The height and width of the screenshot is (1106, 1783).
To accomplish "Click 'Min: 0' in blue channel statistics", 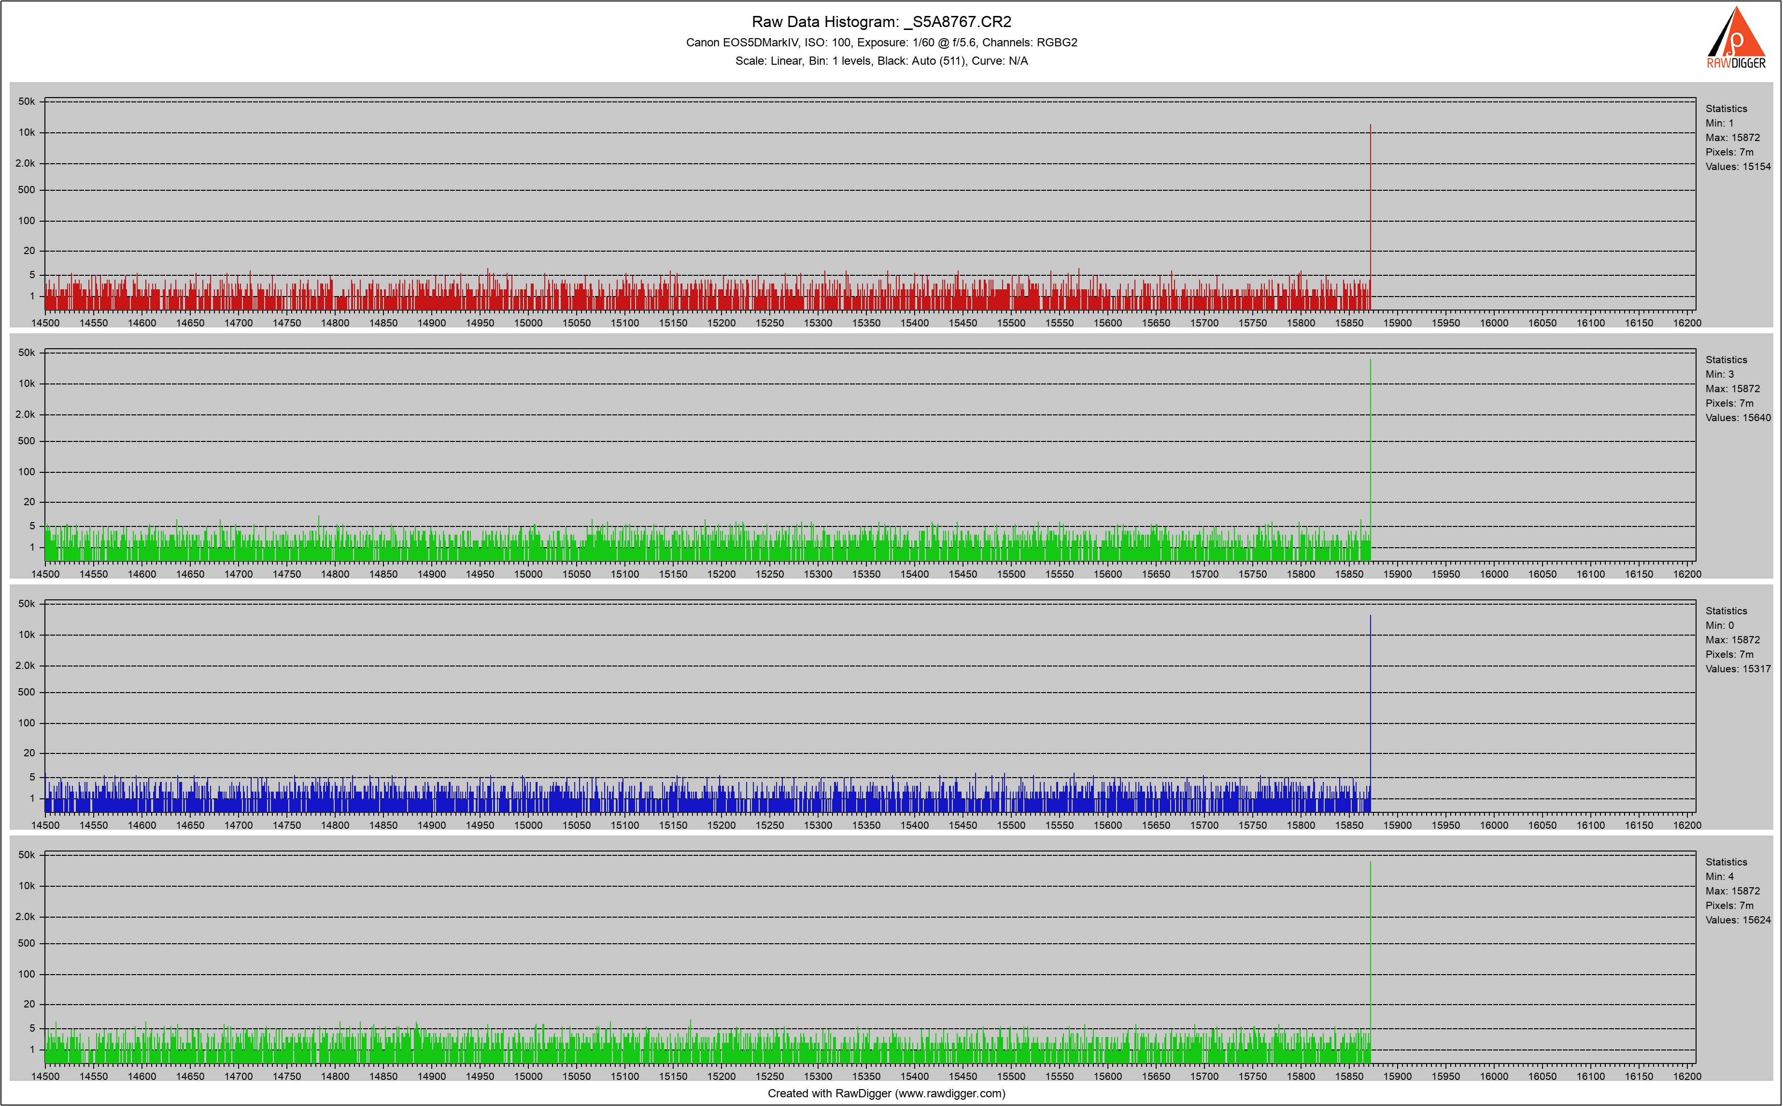I will pos(1719,625).
